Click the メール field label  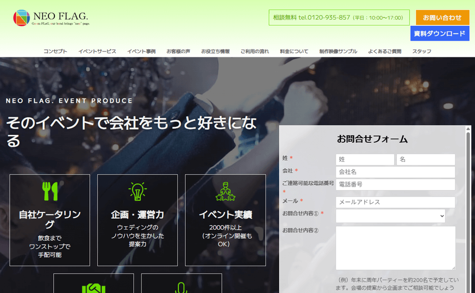click(290, 201)
